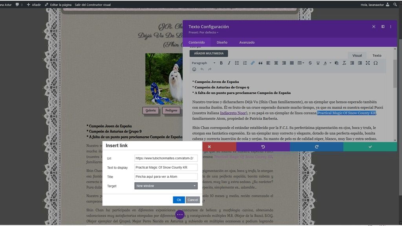
Task: Open the Preset: Por defecto dropdown
Action: (x=203, y=32)
